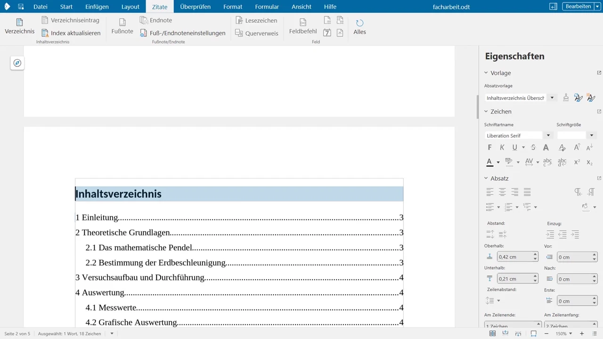
Task: Collapse the Zeichen section
Action: click(x=486, y=112)
